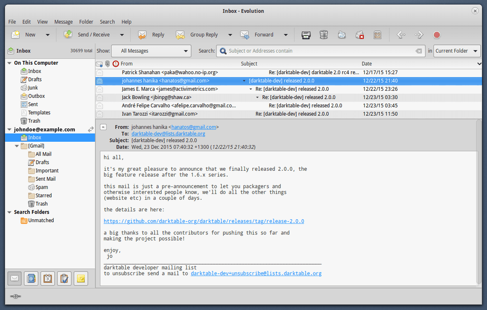Click the Delete trash can toolbar icon

[x=324, y=35]
